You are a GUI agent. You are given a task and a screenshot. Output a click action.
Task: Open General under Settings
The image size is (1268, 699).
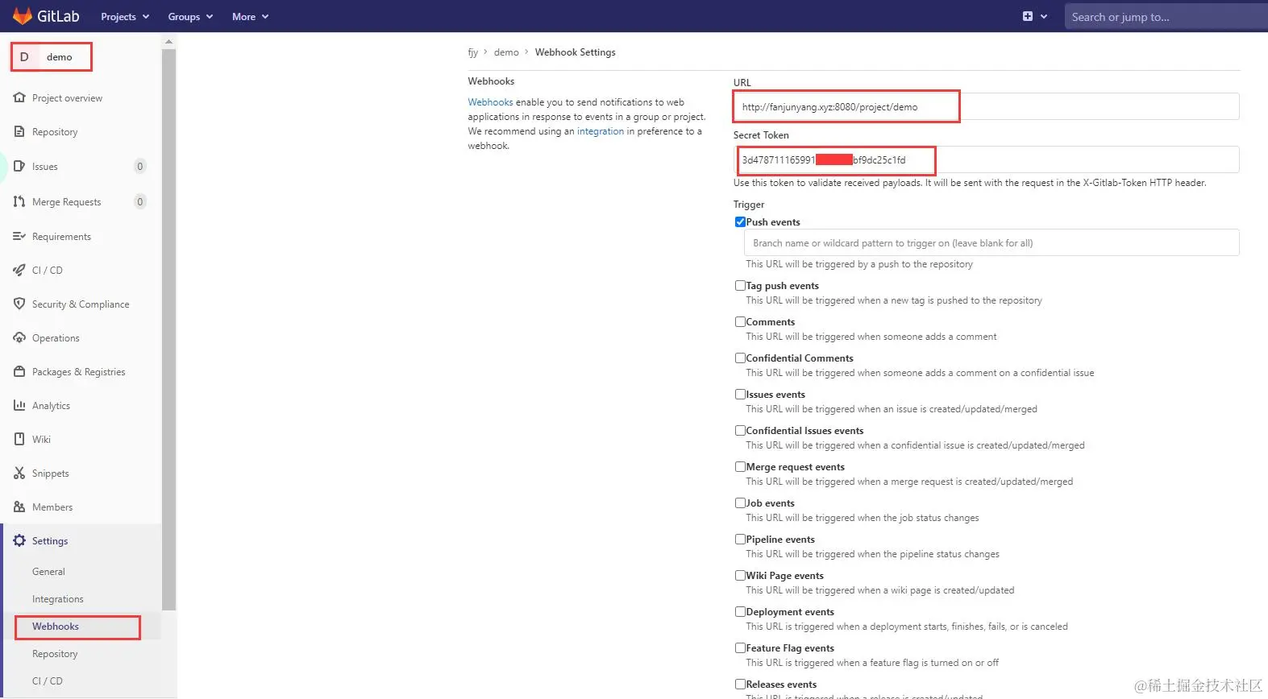click(x=48, y=571)
